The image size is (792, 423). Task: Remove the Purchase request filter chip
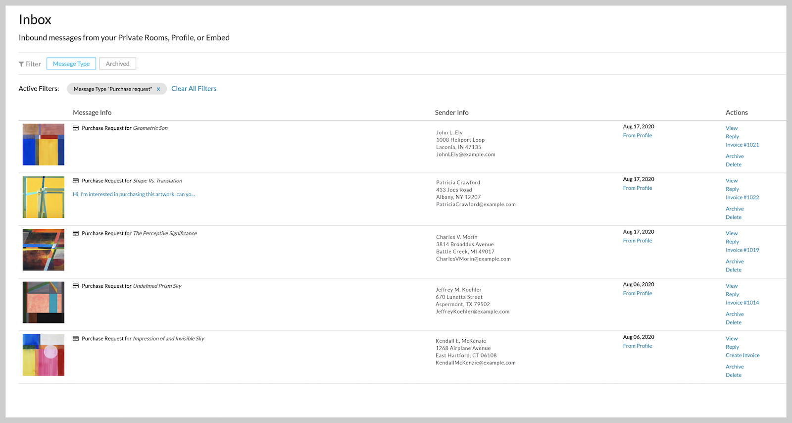click(158, 89)
